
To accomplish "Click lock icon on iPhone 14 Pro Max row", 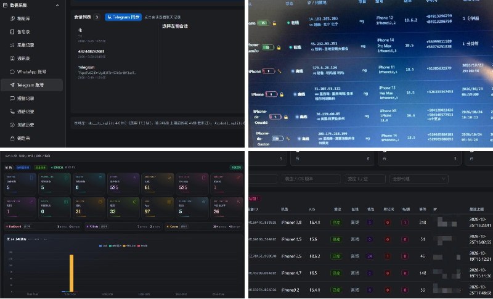I will pos(279,47).
